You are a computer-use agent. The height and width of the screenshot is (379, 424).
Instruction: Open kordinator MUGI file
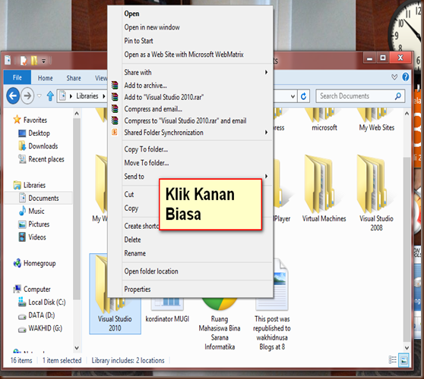(x=167, y=310)
